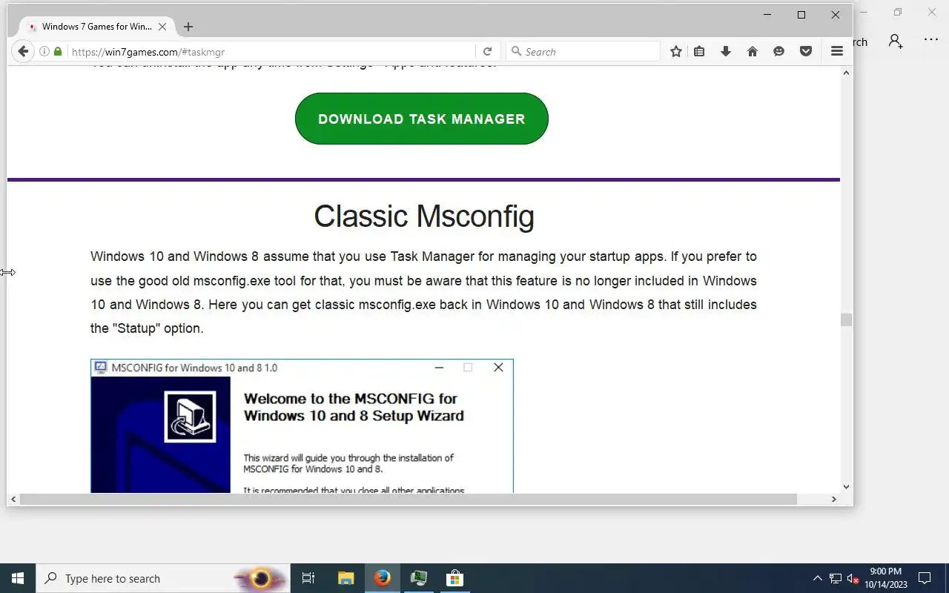Open the smiley feedback button

[778, 51]
